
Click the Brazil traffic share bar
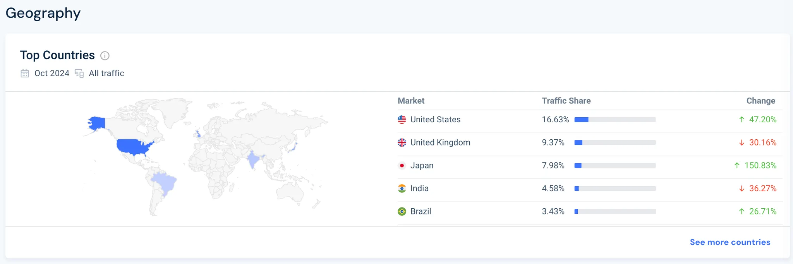tap(615, 211)
